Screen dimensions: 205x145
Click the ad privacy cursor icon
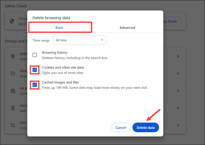(13, 91)
